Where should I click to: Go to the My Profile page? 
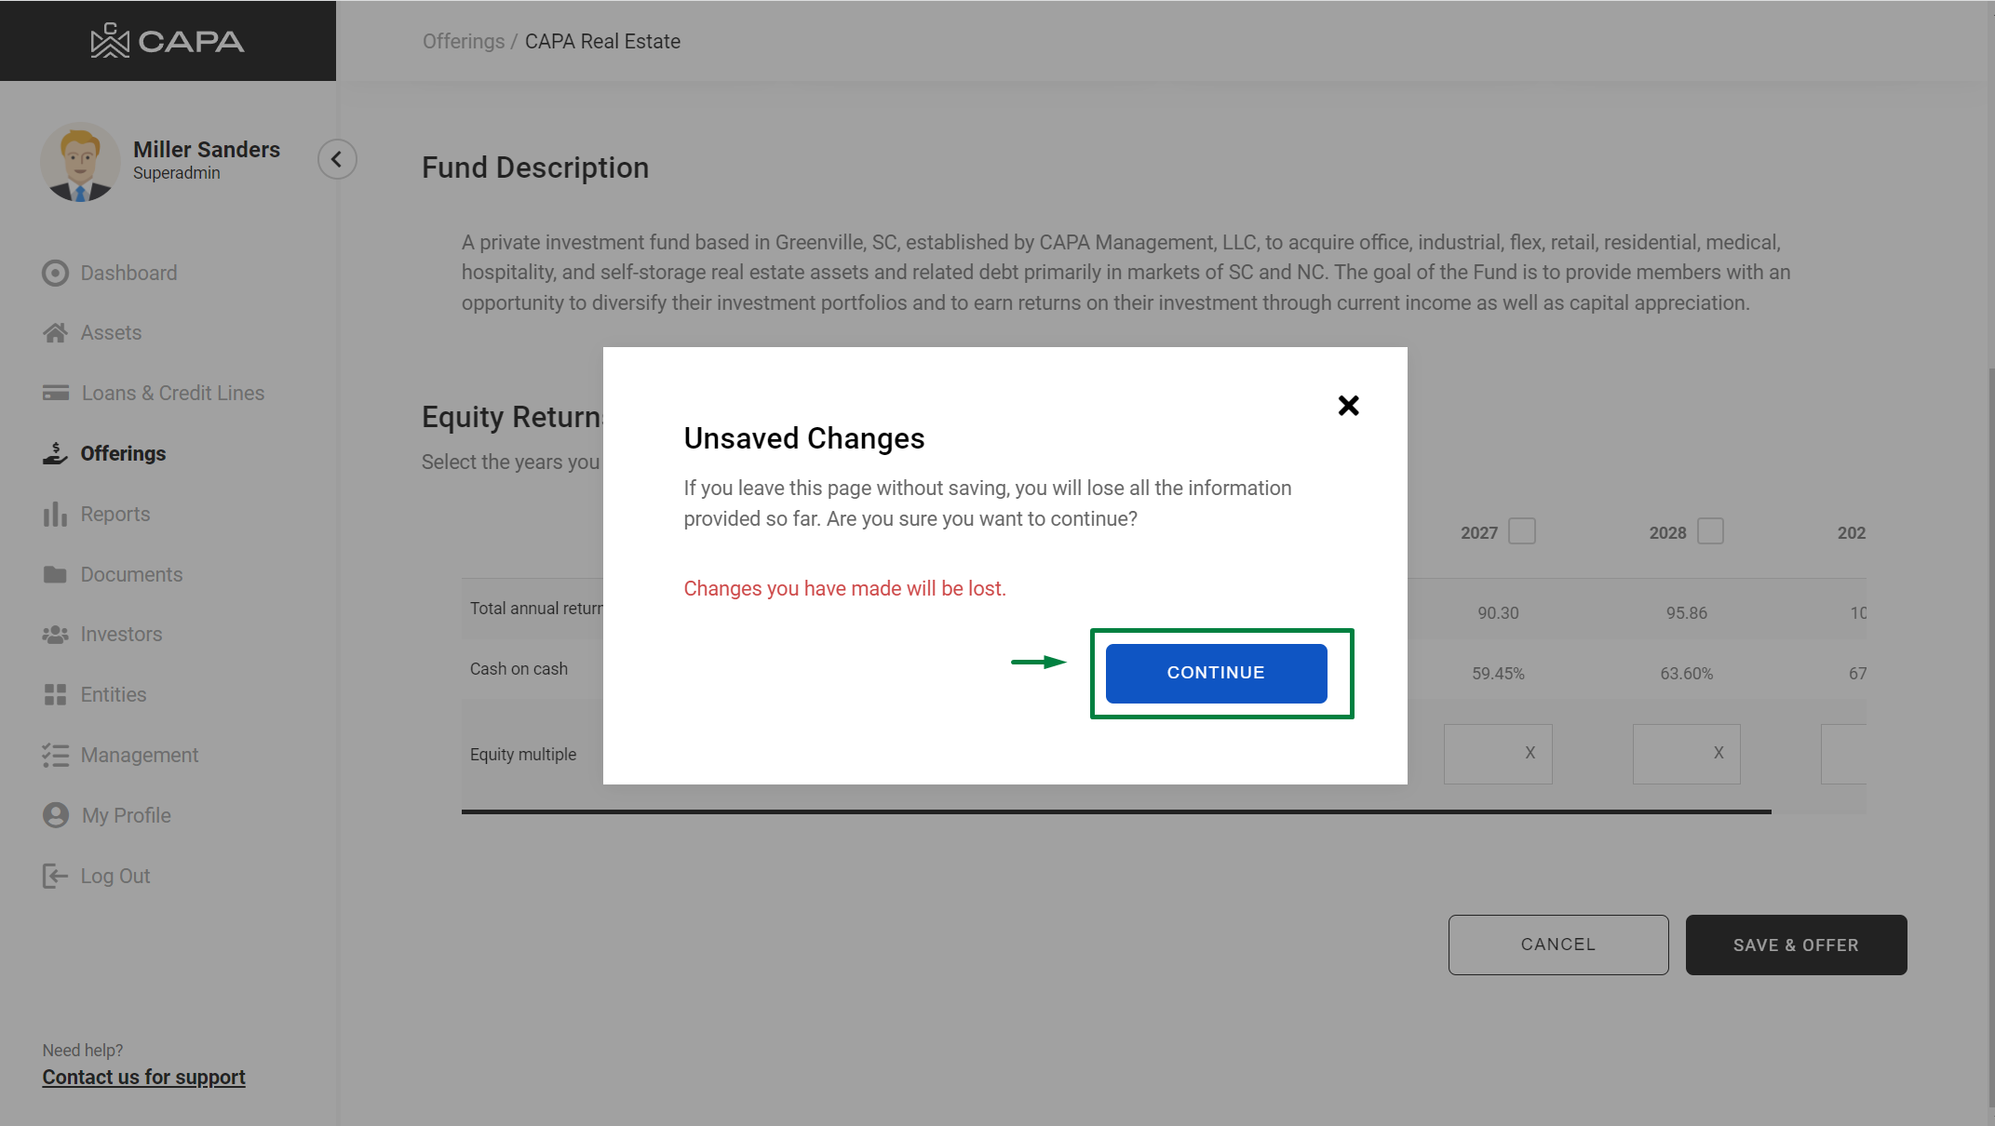pyautogui.click(x=126, y=815)
